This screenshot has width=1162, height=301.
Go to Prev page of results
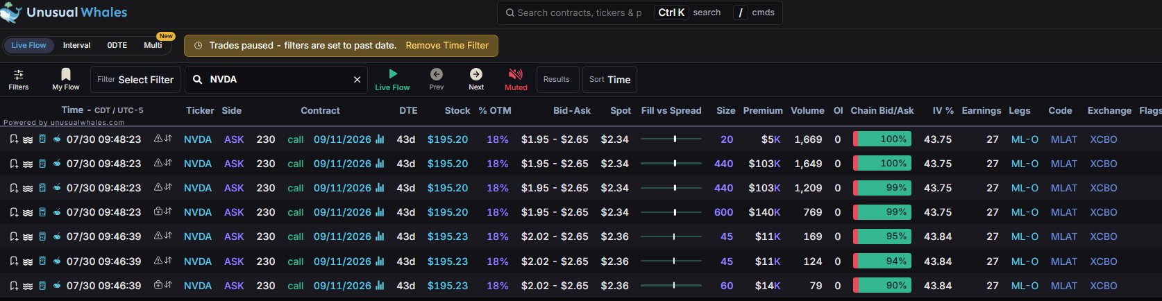pos(437,79)
